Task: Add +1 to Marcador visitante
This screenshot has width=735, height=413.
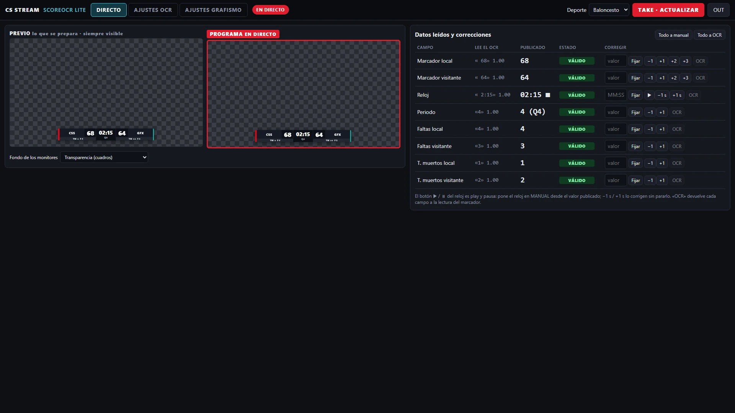Action: click(662, 78)
